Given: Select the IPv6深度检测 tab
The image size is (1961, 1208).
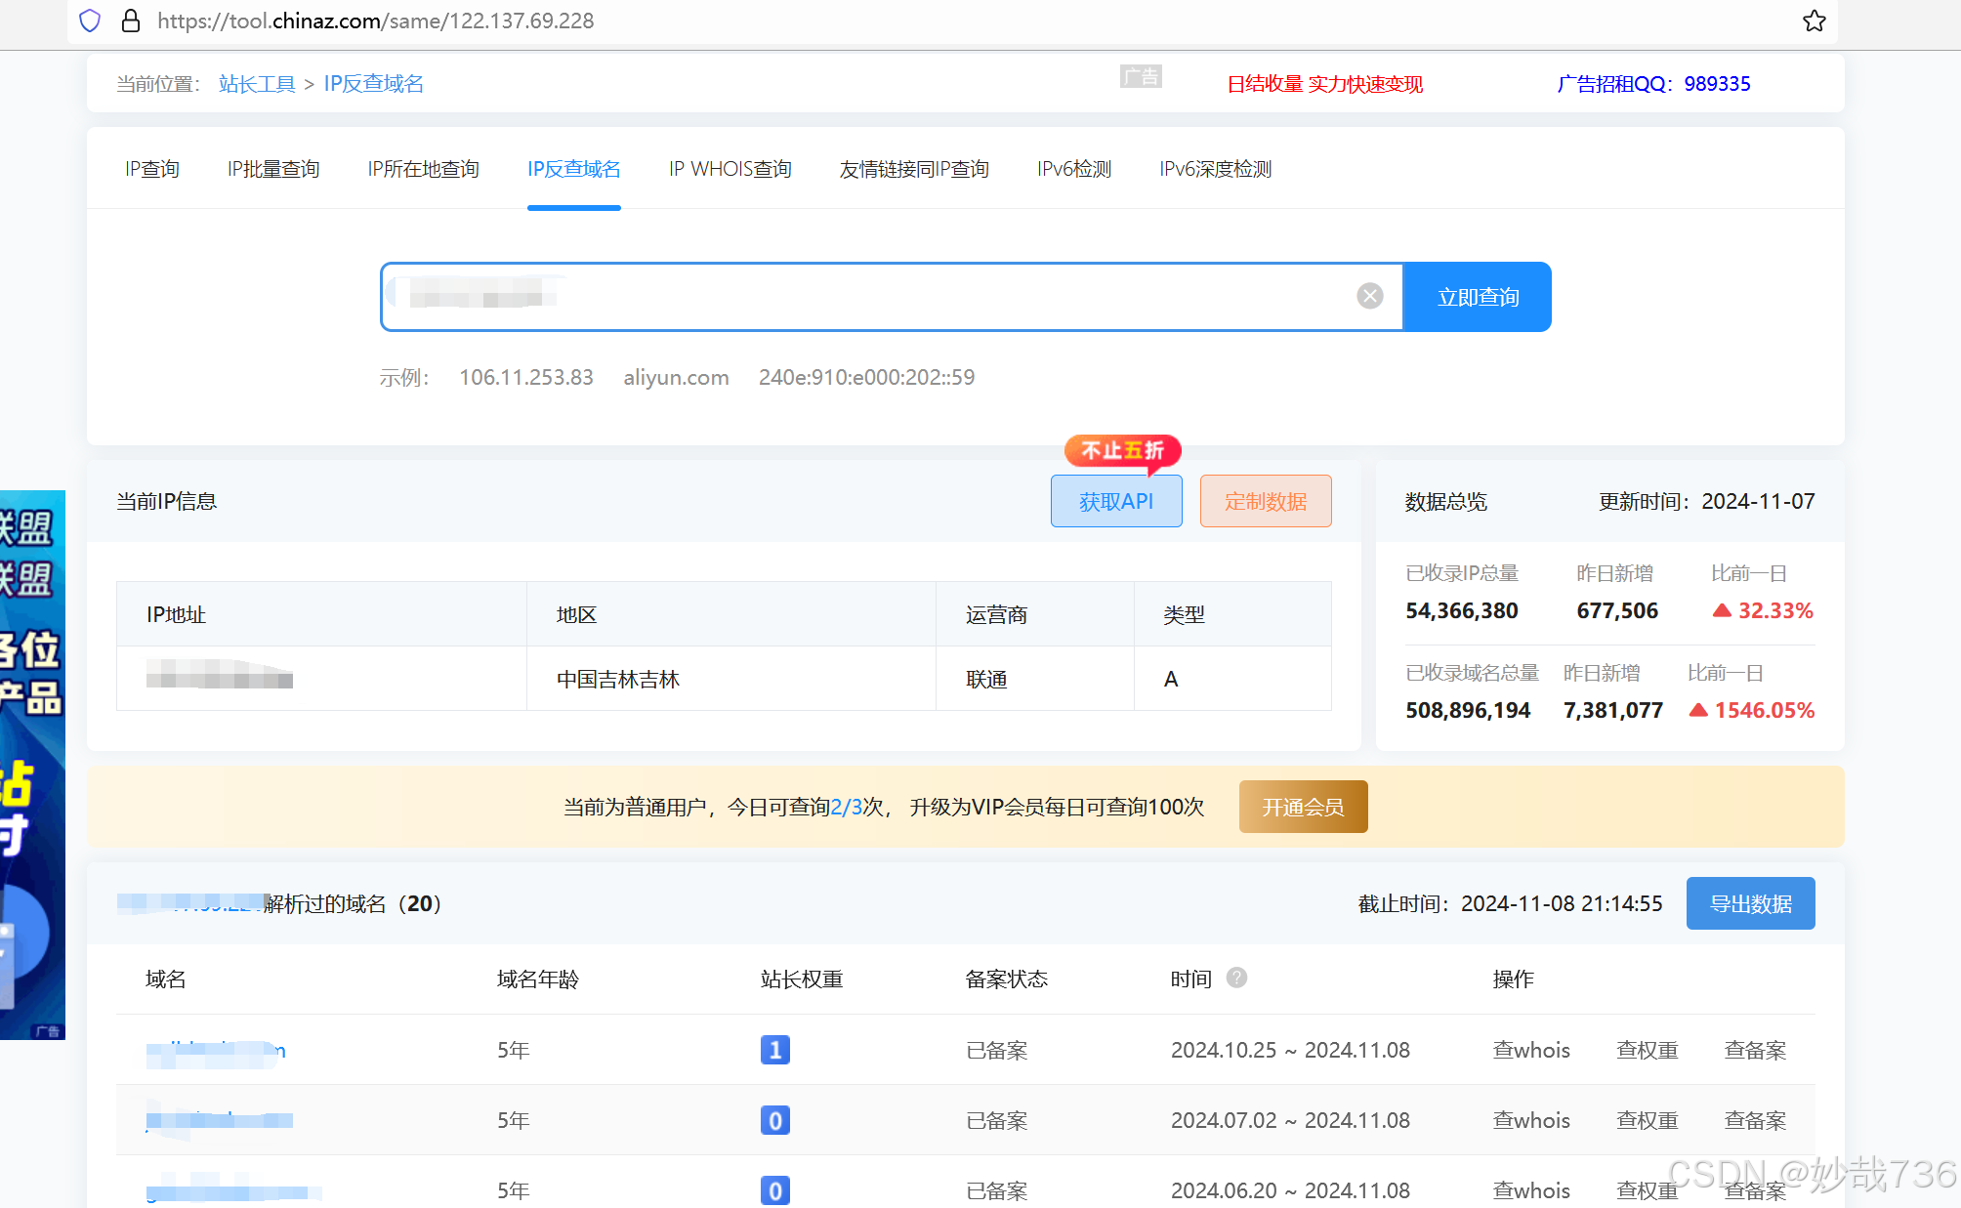Looking at the screenshot, I should click(1215, 169).
